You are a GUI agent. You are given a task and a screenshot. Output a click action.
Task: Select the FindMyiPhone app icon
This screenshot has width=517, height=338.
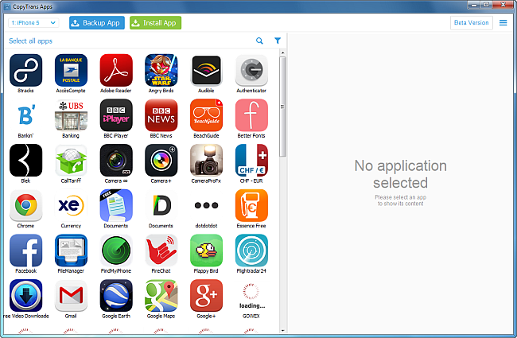click(x=116, y=251)
